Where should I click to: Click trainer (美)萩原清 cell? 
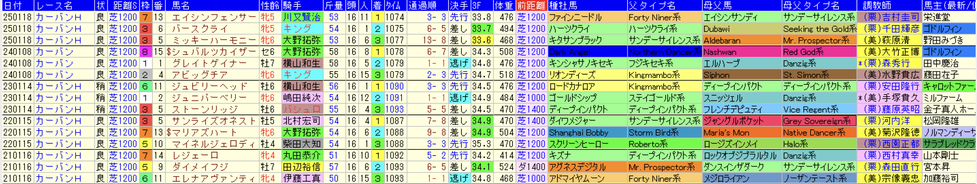click(x=888, y=40)
